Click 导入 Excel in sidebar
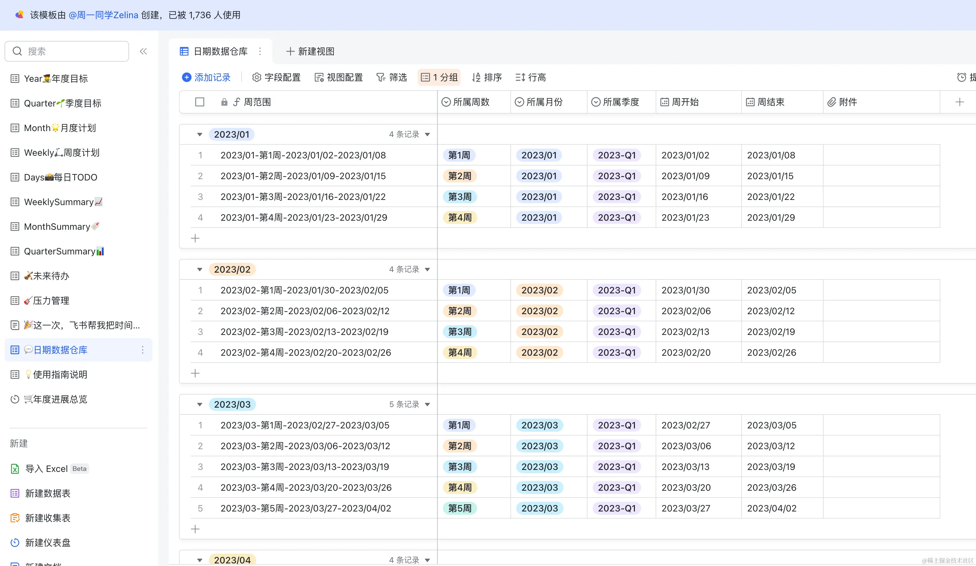 (46, 469)
